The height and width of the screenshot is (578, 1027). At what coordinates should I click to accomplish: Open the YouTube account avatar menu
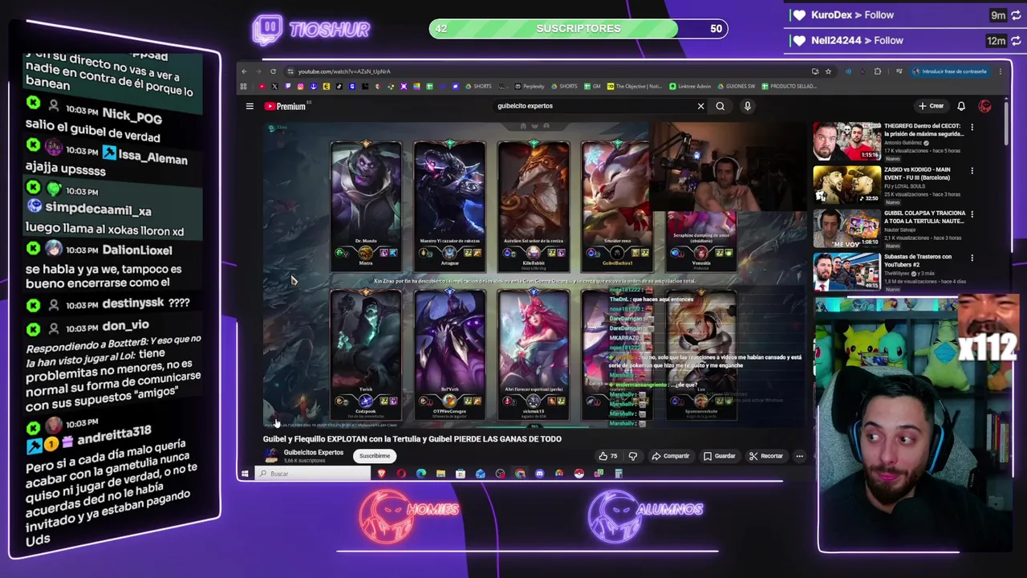985,106
